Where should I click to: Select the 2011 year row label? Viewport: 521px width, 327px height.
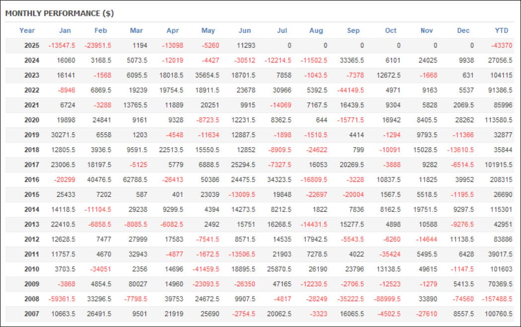coord(32,254)
